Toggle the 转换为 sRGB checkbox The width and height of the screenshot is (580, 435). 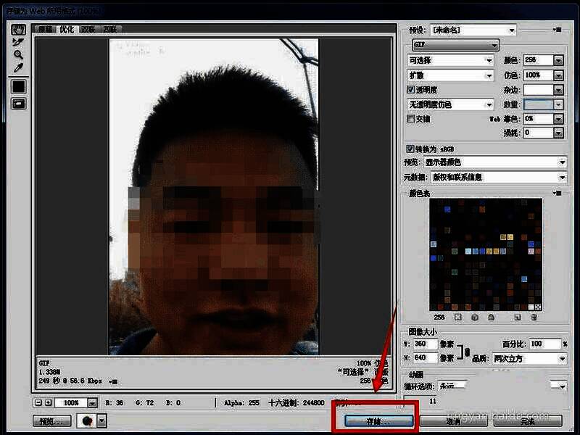click(410, 149)
